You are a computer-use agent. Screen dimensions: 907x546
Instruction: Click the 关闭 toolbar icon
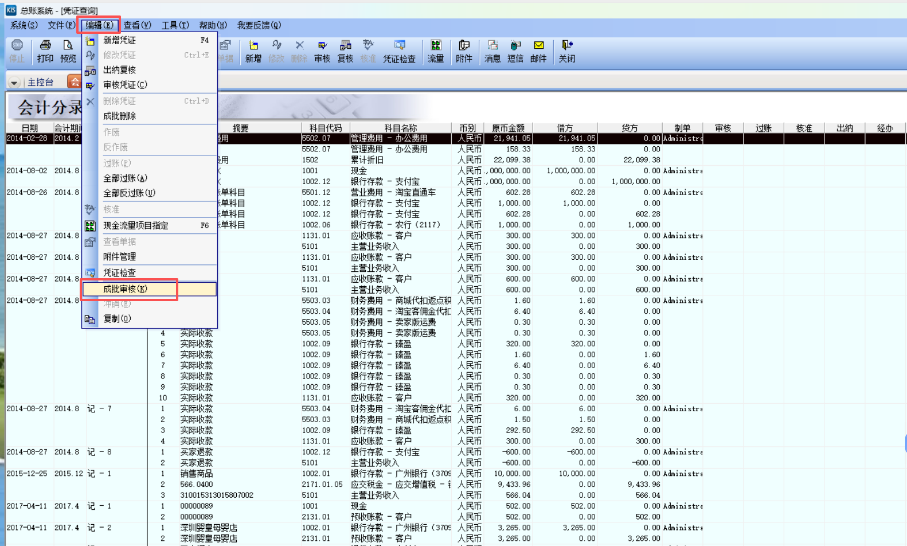[567, 50]
